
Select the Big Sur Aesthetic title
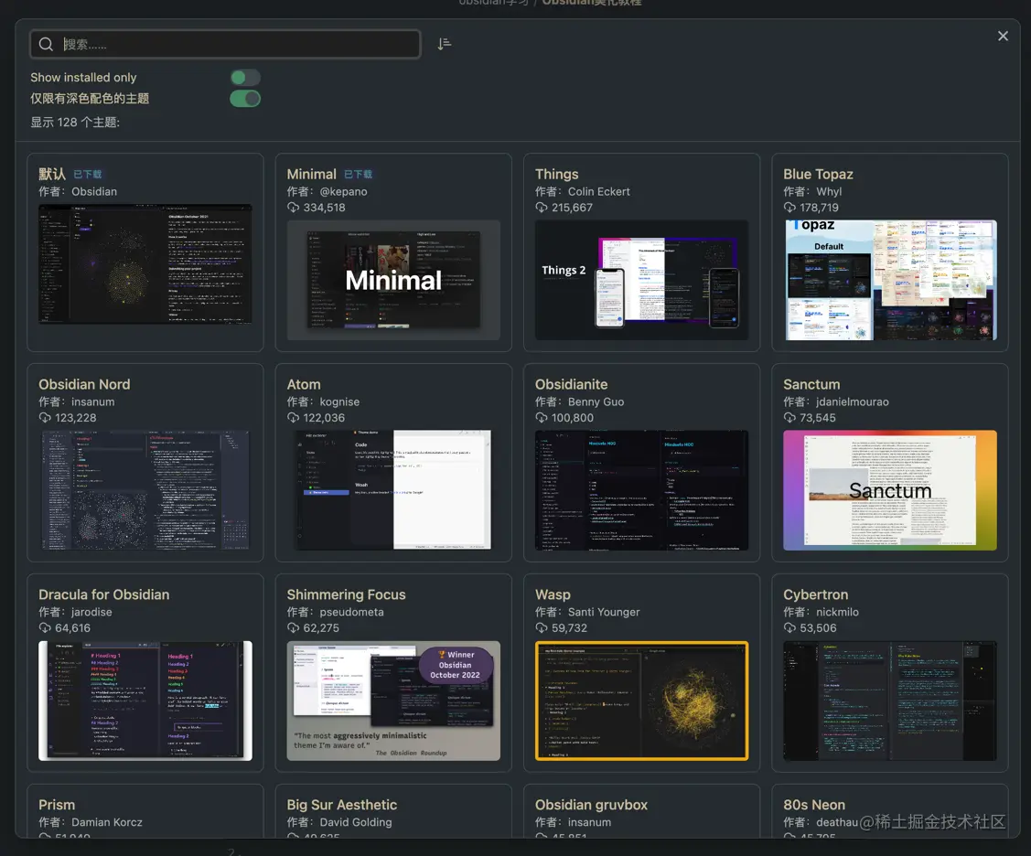(342, 806)
